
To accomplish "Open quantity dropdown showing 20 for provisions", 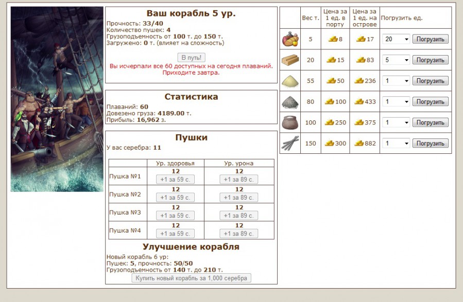I will (x=396, y=39).
